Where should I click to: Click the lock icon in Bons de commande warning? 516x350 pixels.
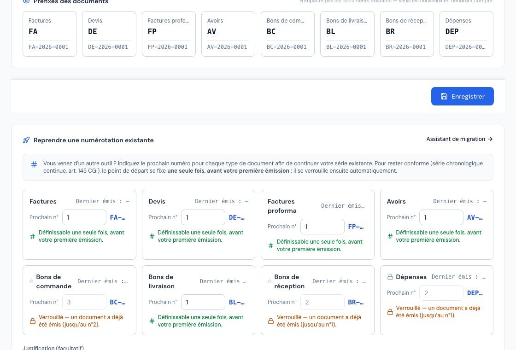point(33,321)
